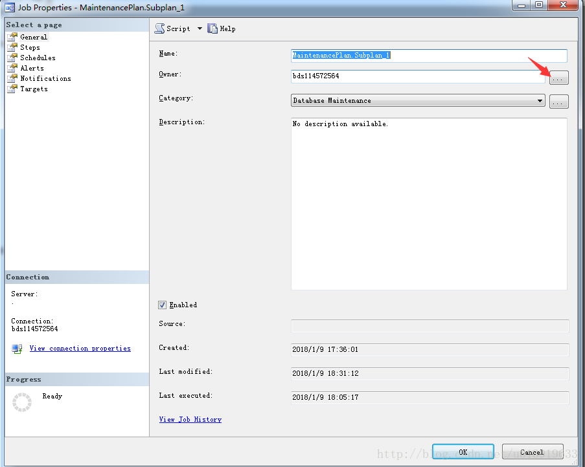Open View connection properties link
This screenshot has width=585, height=467.
(x=80, y=348)
